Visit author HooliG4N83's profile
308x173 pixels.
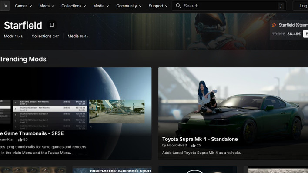[177, 145]
